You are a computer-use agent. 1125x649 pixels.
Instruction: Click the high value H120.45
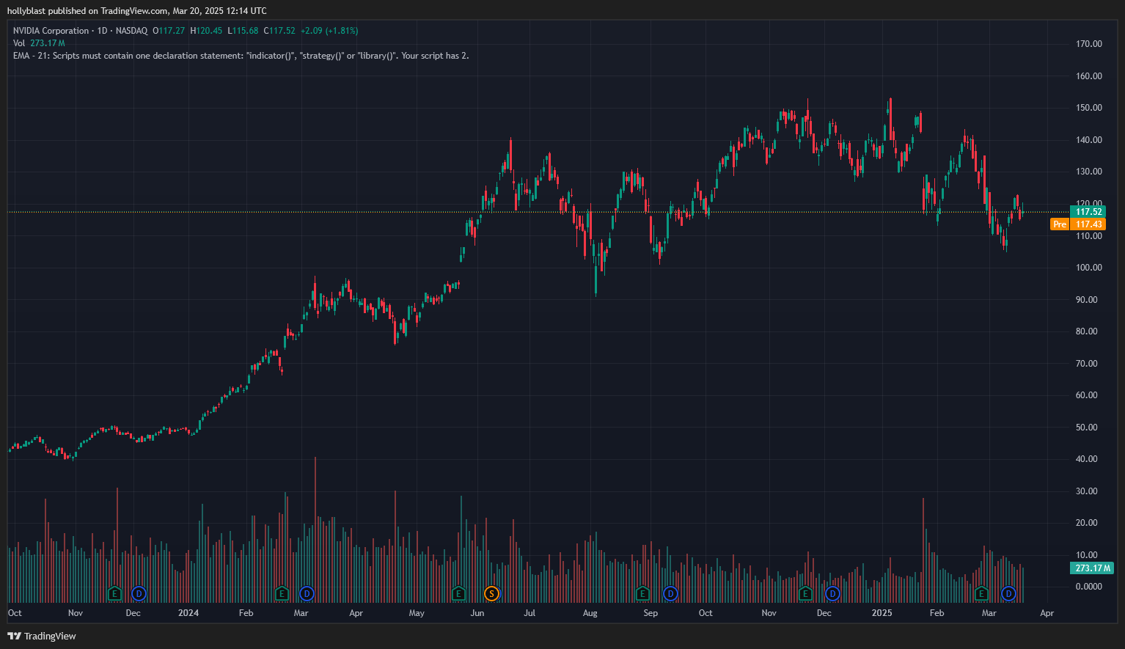pyautogui.click(x=206, y=31)
